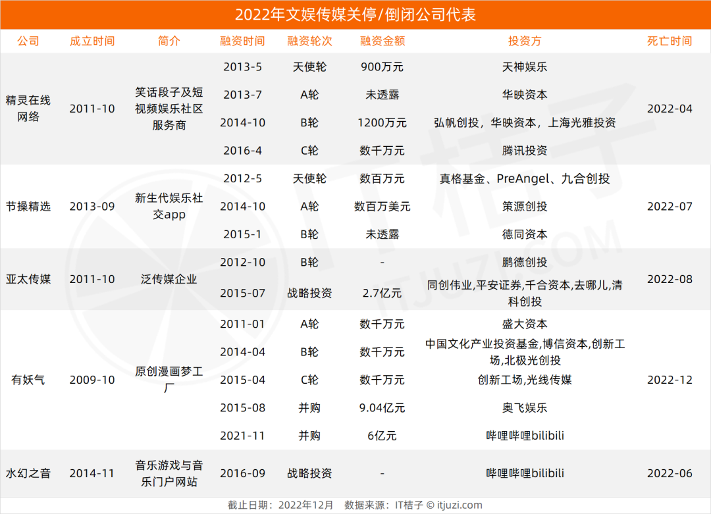The width and height of the screenshot is (711, 514).
Task: Click amount 1200万元
Action: click(x=382, y=123)
